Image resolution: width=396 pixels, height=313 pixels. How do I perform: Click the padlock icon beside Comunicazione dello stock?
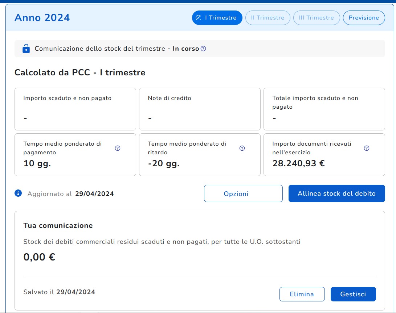[x=26, y=49]
